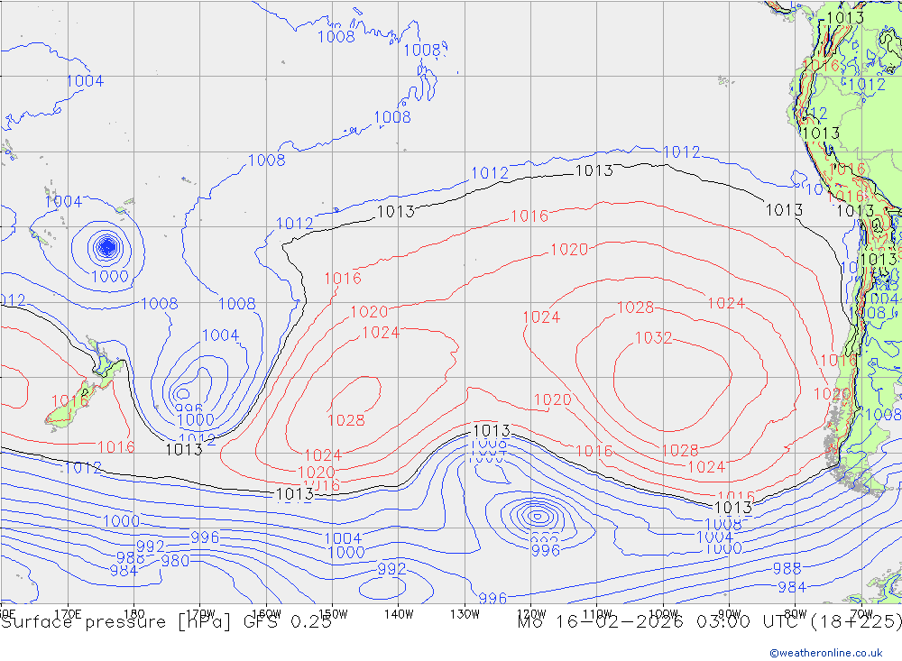Click the 170E longitude label

[68, 614]
